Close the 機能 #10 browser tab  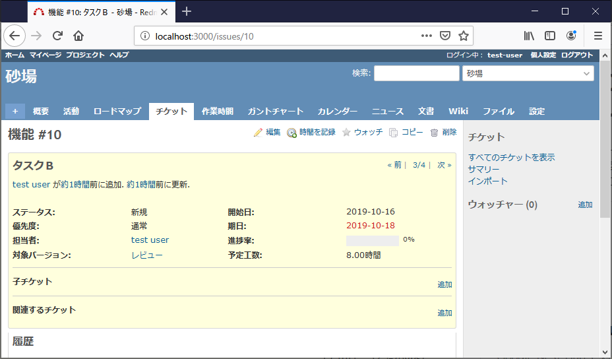pos(164,12)
